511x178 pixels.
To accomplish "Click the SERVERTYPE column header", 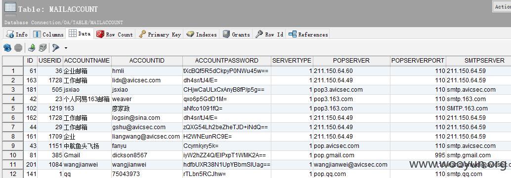I will (x=292, y=61).
